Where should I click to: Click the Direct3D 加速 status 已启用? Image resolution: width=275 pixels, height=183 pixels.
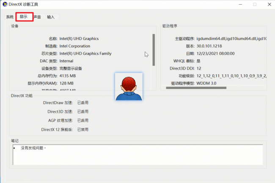83,111
